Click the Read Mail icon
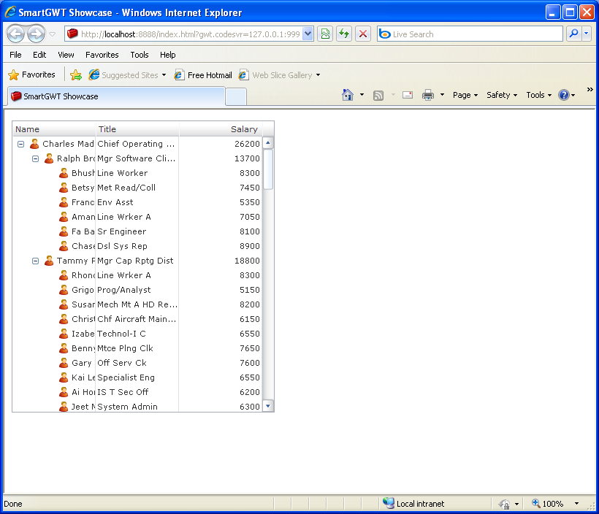The image size is (599, 514). click(408, 95)
